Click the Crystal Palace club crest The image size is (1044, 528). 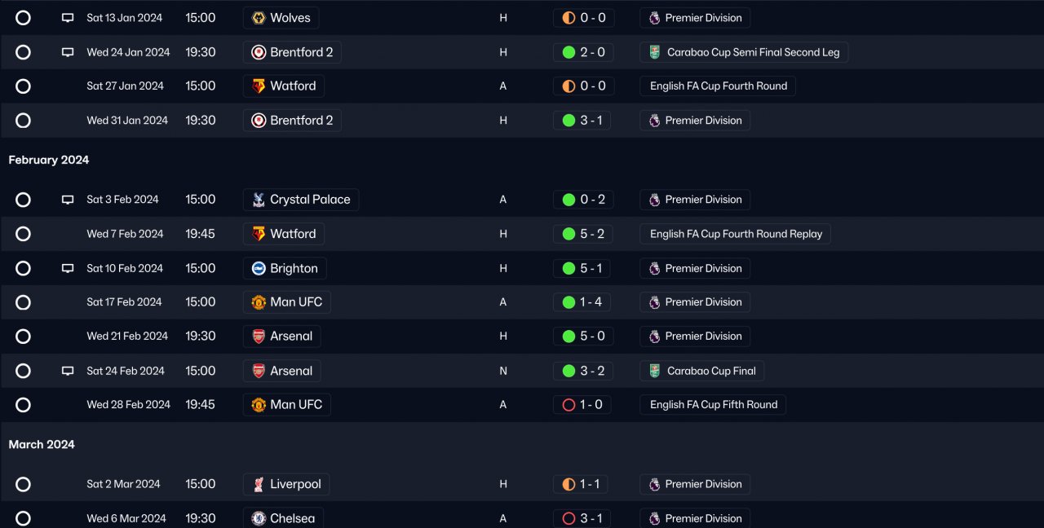(x=259, y=200)
